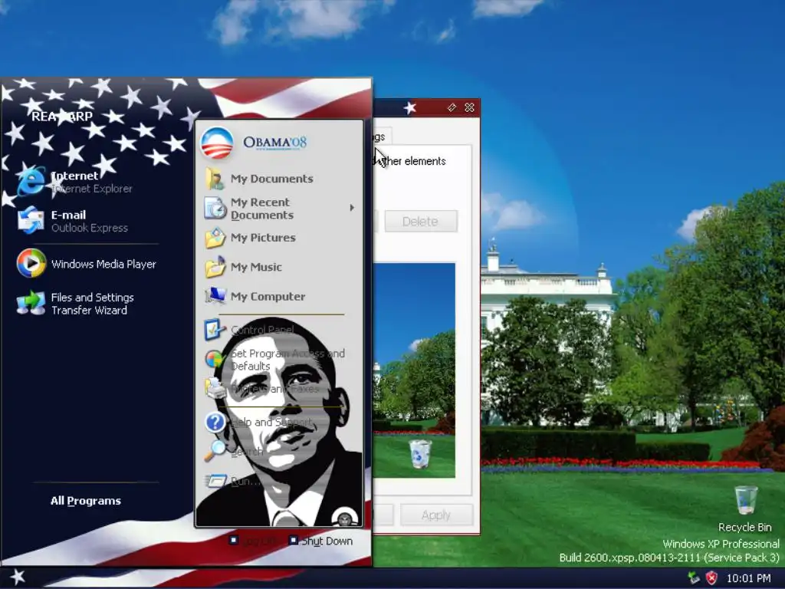Open the Printers and Faxes icon
This screenshot has height=589, width=785.
pyautogui.click(x=215, y=388)
